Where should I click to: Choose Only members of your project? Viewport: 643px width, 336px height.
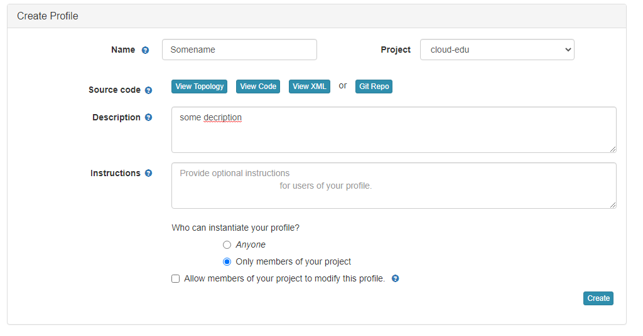click(x=227, y=261)
